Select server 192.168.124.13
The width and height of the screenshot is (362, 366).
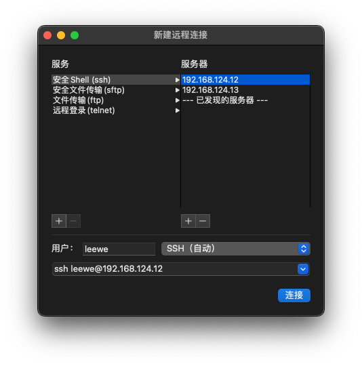pyautogui.click(x=245, y=90)
